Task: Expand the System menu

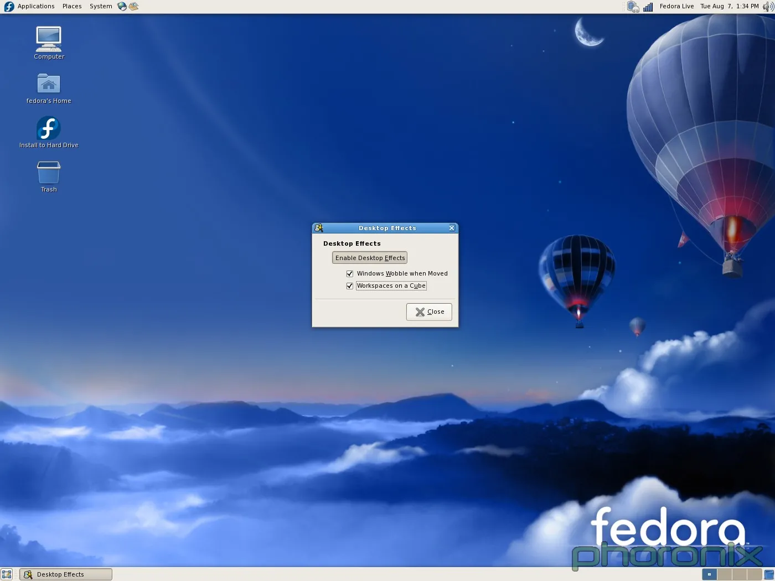Action: (x=101, y=7)
